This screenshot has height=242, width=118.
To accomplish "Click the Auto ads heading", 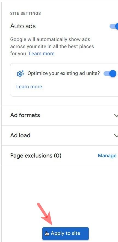I will tap(23, 26).
